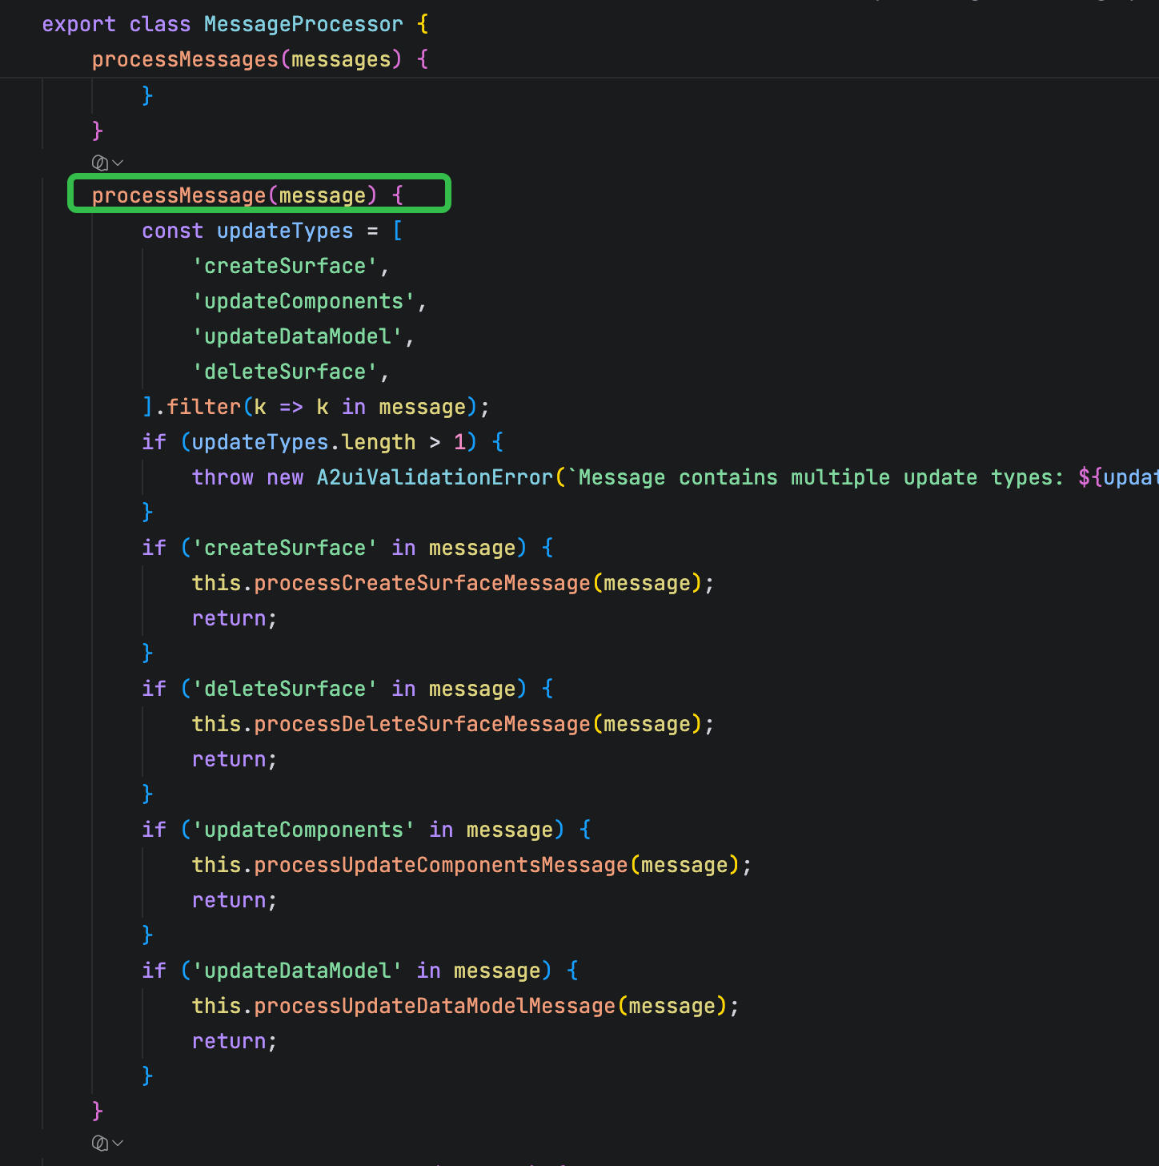This screenshot has height=1166, width=1159.
Task: Click 'this.processDeleteSurfaceMessage(message);' call
Action: 453,724
